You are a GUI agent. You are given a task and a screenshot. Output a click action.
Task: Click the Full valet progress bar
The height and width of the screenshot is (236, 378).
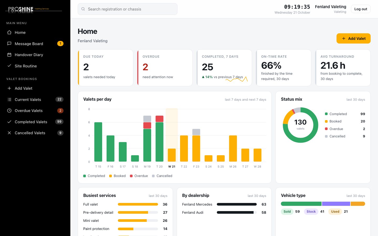click(138, 204)
